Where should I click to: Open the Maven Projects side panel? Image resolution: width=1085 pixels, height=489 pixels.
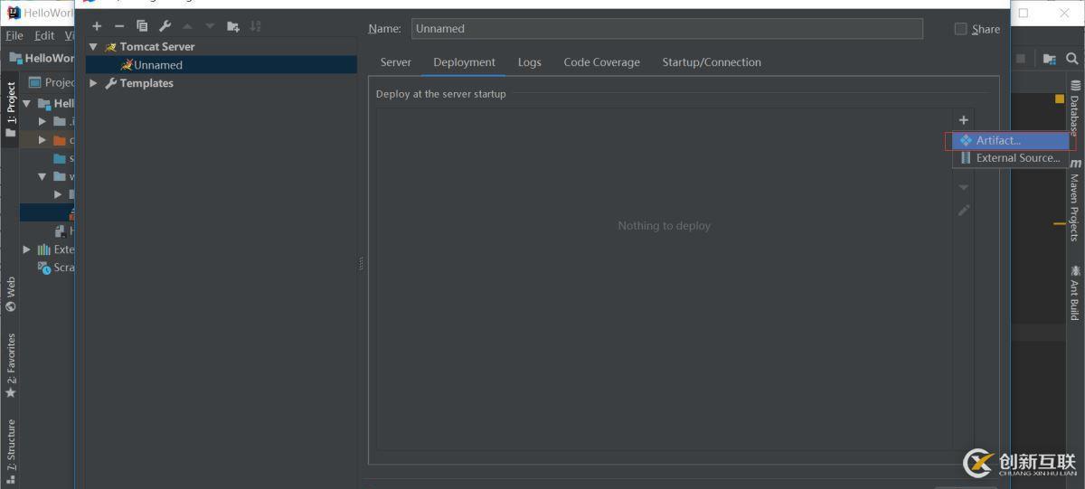pos(1075,199)
